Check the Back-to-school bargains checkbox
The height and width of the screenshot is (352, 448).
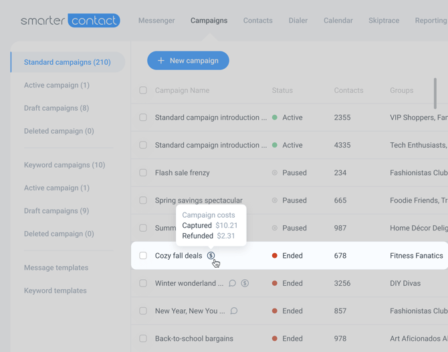[143, 338]
